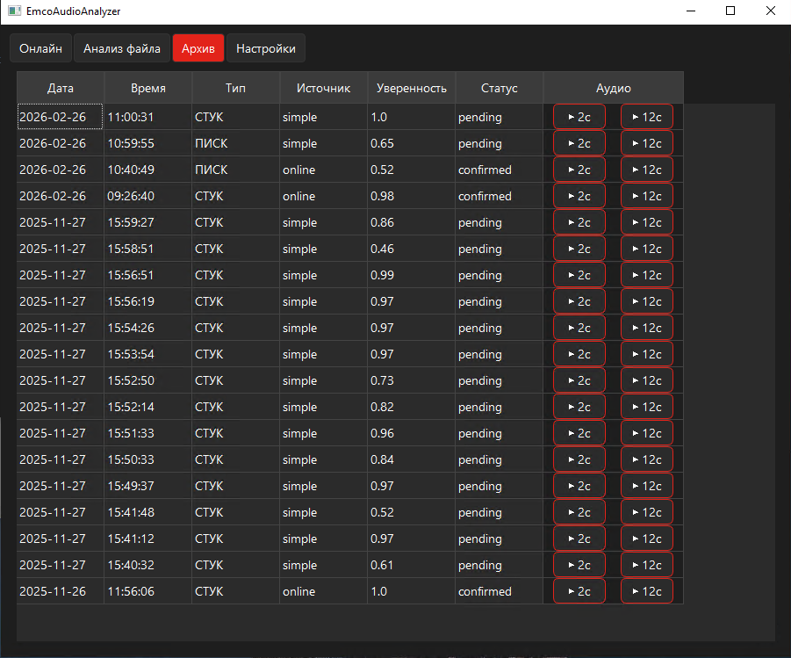The height and width of the screenshot is (658, 791).
Task: Play the 2с clip for the 15:52:14 event
Action: coord(579,407)
